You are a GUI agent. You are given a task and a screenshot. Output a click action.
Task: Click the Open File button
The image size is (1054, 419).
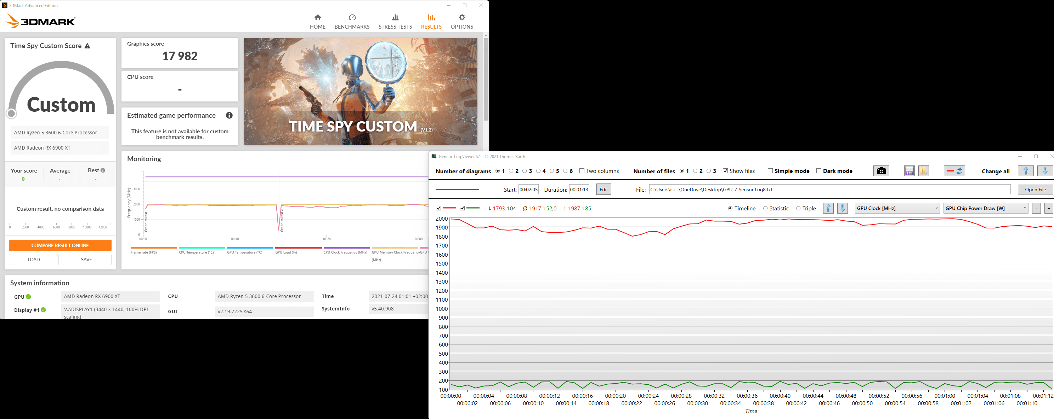click(1035, 190)
